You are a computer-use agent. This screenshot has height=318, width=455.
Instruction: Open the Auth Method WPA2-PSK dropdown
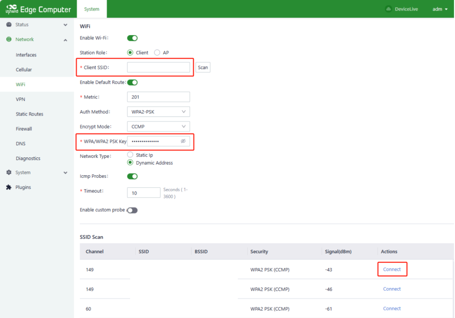(x=158, y=111)
